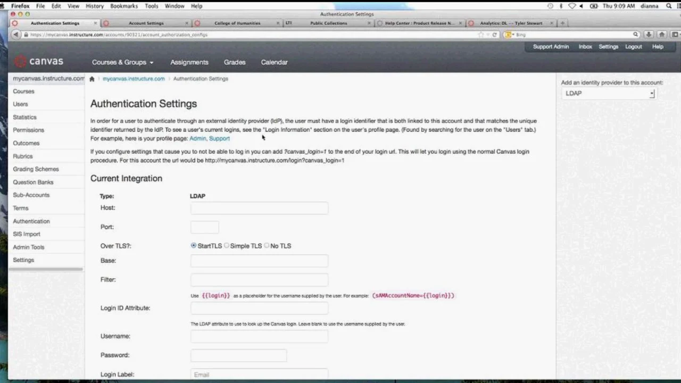This screenshot has width=681, height=383.
Task: Click the Firefox home icon
Action: tap(661, 35)
